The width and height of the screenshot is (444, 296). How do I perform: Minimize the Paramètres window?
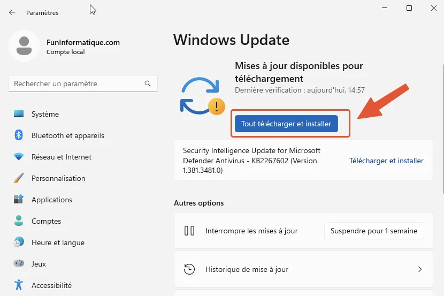(385, 8)
